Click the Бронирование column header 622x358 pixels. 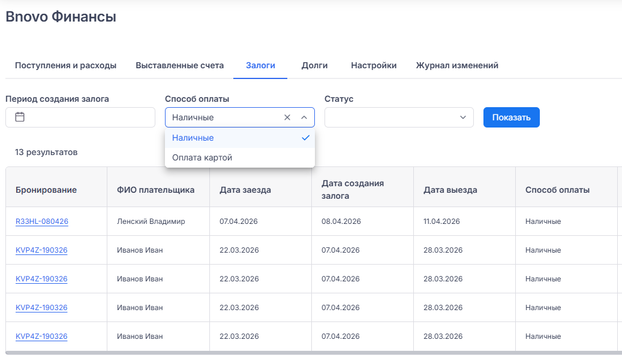click(46, 190)
